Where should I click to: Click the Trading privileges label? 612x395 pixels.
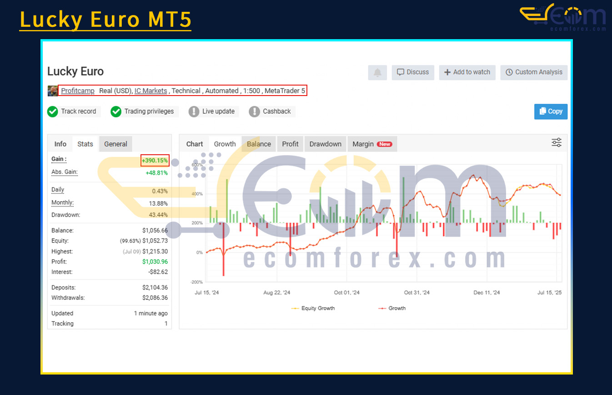pyautogui.click(x=149, y=111)
